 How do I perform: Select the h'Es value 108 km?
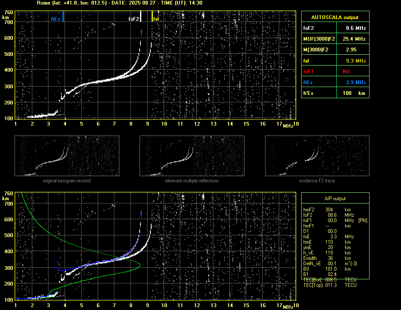pyautogui.click(x=354, y=93)
